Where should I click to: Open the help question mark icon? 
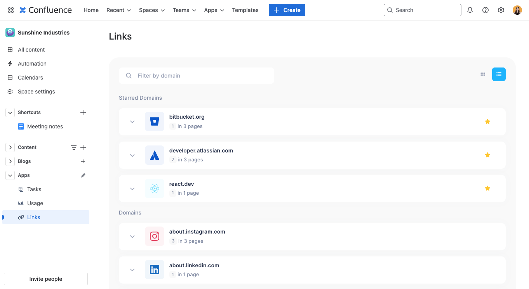click(x=485, y=10)
